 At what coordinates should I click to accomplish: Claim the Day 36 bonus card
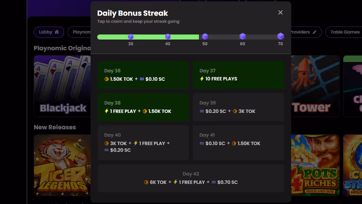click(x=143, y=75)
